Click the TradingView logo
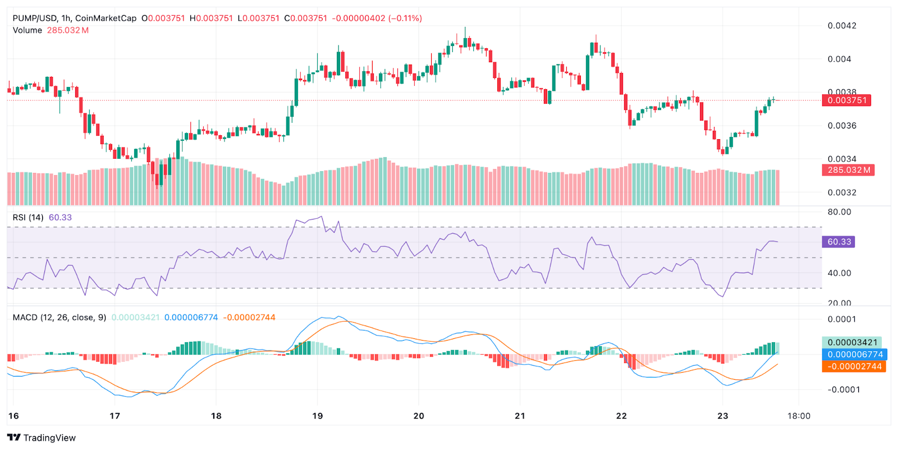This screenshot has width=898, height=450. click(42, 438)
